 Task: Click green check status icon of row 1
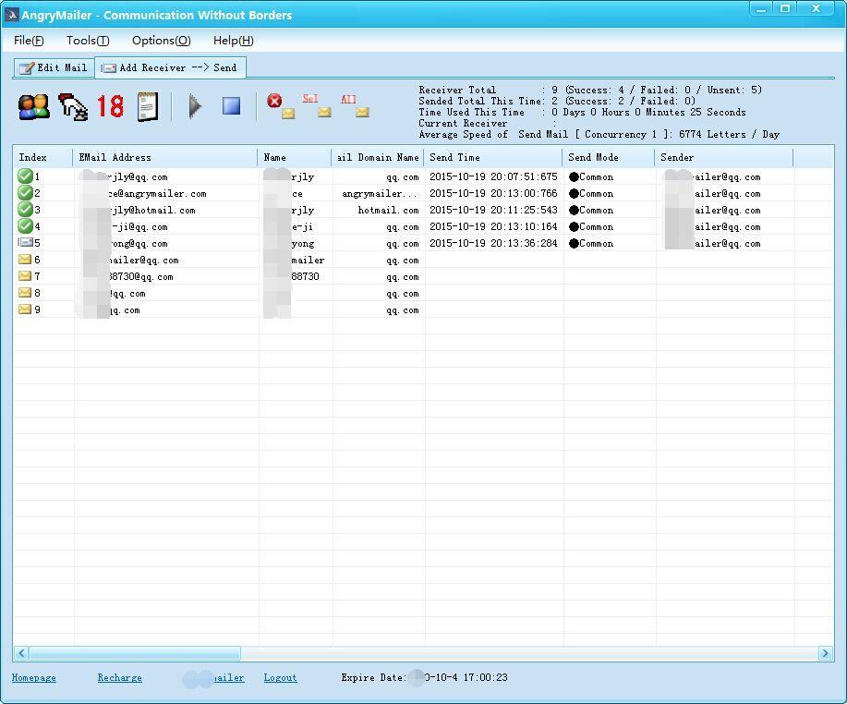25,176
